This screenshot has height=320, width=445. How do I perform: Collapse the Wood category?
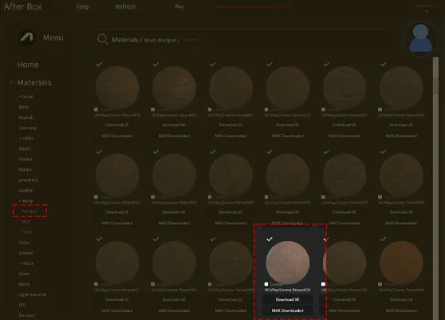tap(26, 201)
